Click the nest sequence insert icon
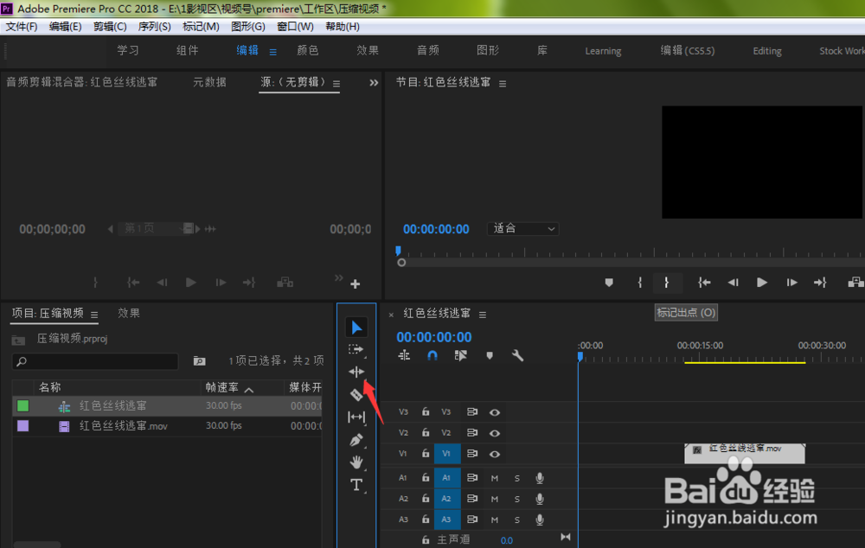Image resolution: width=865 pixels, height=548 pixels. click(x=404, y=356)
